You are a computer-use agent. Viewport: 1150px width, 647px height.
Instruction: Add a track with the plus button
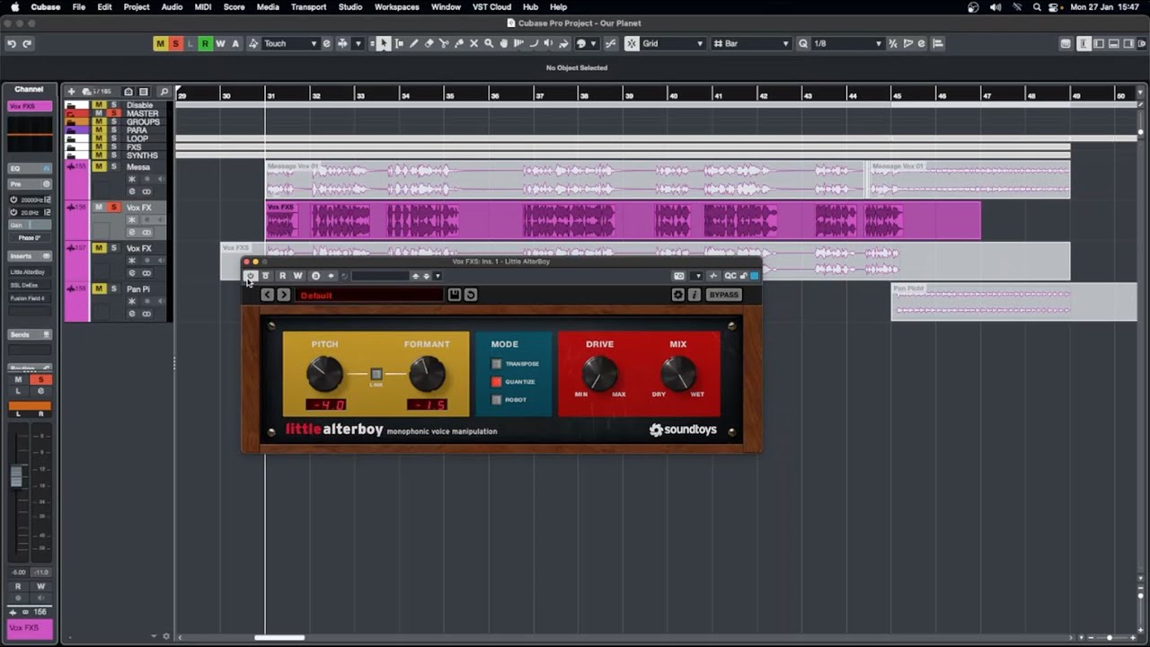tap(71, 92)
